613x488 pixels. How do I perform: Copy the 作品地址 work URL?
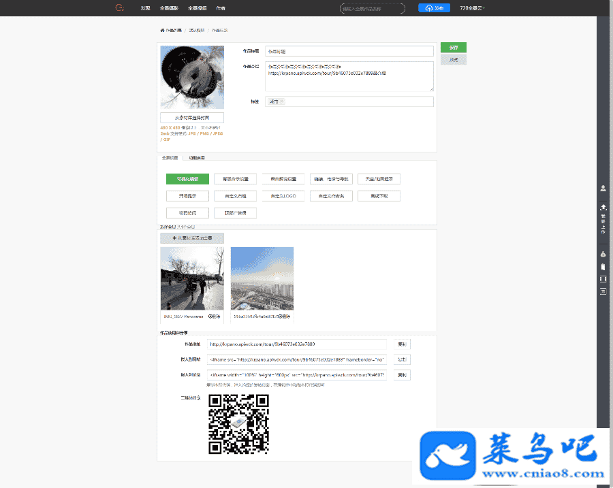402,344
